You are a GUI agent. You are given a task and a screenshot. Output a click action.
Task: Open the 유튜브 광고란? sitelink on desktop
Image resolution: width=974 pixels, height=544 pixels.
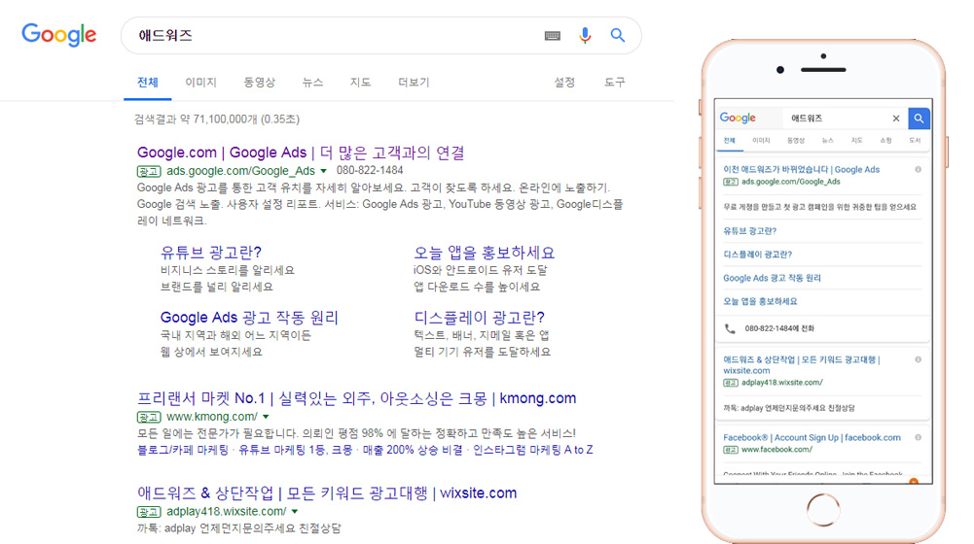210,253
